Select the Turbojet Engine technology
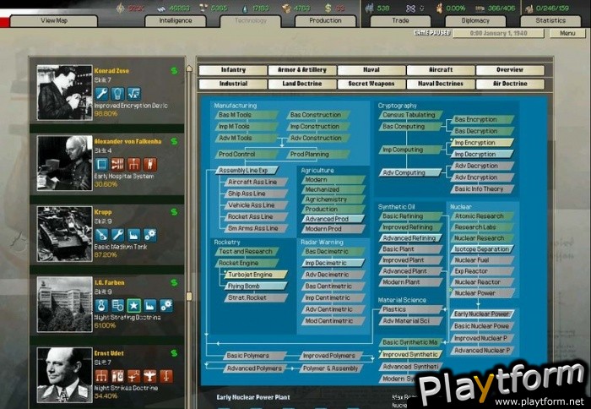The image size is (591, 409). click(x=256, y=275)
